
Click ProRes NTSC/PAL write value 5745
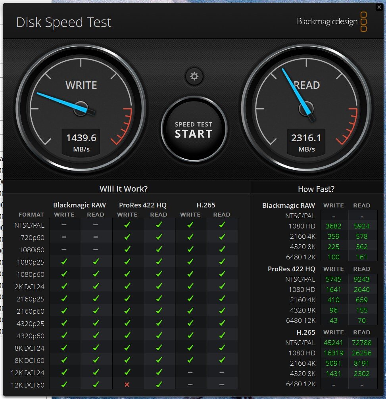point(333,279)
